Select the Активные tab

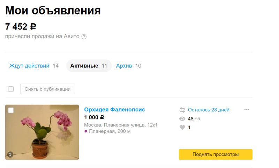point(89,66)
